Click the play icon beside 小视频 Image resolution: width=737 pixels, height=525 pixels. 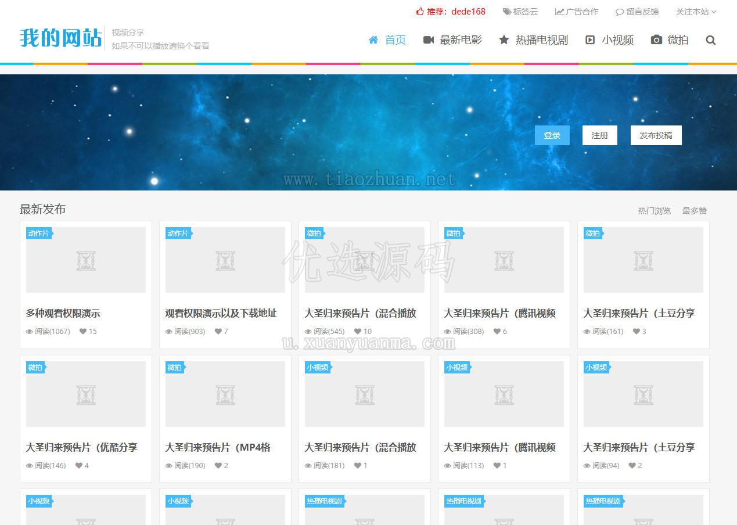pos(590,40)
